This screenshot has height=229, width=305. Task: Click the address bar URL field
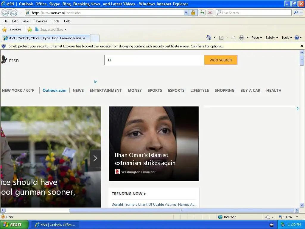pyautogui.click(x=105, y=13)
